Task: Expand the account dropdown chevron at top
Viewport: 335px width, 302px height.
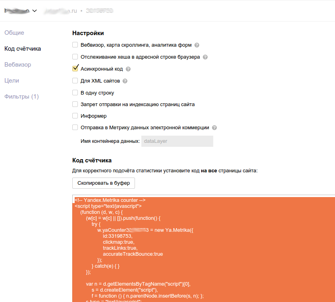Action: (x=34, y=11)
